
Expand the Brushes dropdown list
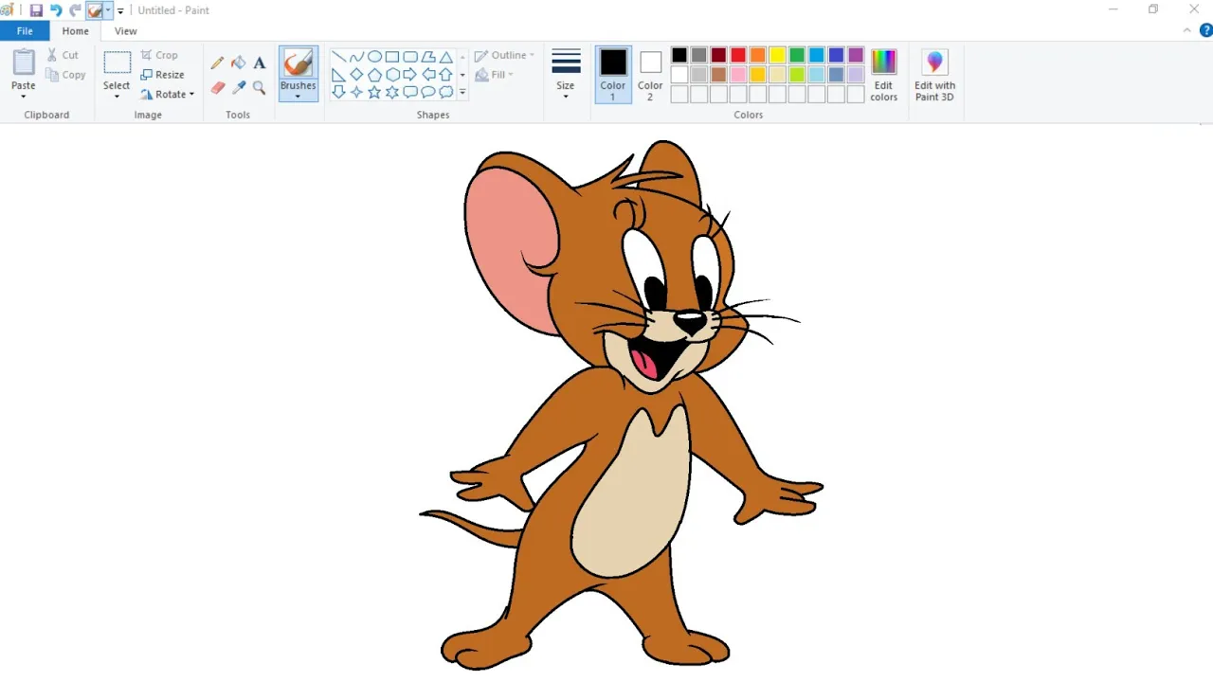pos(298,96)
